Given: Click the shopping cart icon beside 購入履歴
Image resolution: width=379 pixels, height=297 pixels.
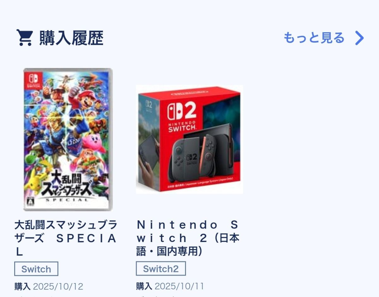Looking at the screenshot, I should [24, 38].
